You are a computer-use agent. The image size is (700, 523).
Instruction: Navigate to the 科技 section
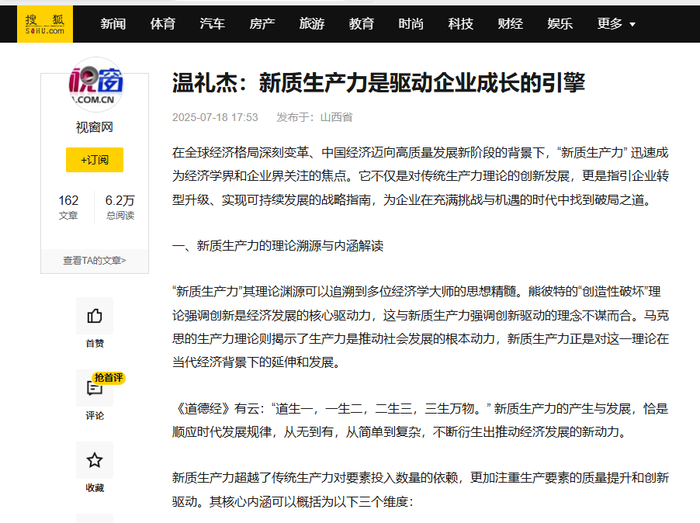tap(460, 23)
